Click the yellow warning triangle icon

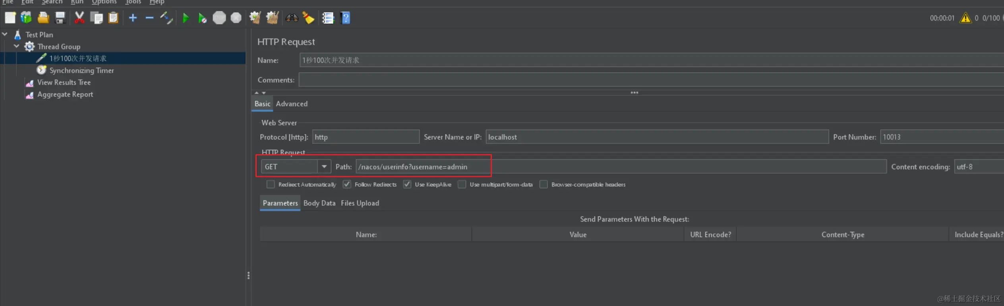[965, 18]
